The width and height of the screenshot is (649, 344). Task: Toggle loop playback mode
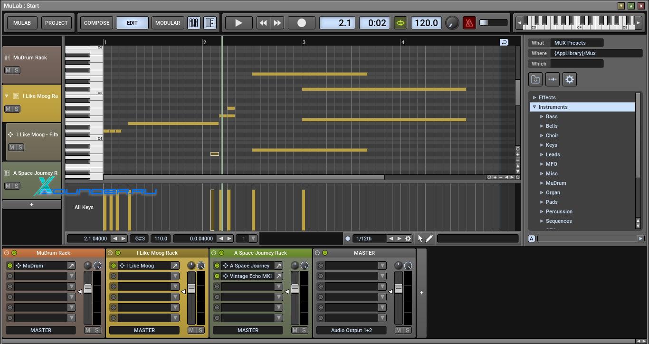[401, 23]
